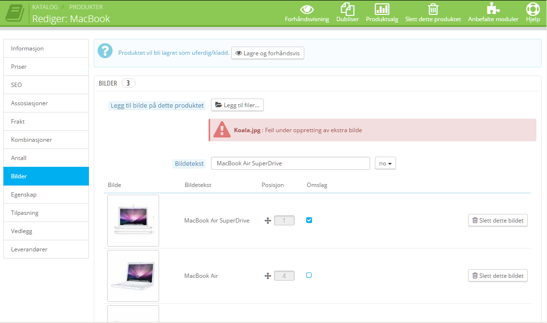547x323 pixels.
Task: Click Omslag column header
Action: pyautogui.click(x=317, y=185)
